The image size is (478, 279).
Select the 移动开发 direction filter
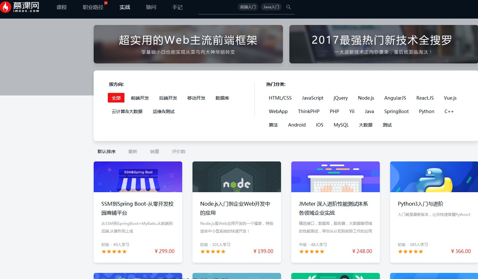(x=196, y=98)
